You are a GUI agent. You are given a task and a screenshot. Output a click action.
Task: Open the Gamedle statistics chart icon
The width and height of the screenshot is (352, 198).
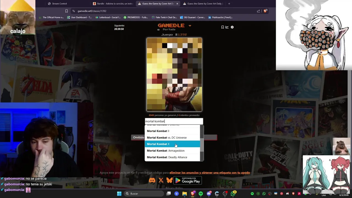tap(227, 27)
